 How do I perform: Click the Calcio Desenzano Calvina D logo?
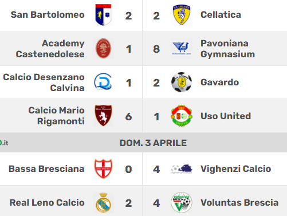tap(103, 82)
